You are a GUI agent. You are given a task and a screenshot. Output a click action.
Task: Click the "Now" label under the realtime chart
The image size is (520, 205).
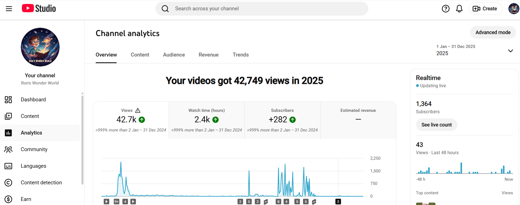click(x=509, y=179)
